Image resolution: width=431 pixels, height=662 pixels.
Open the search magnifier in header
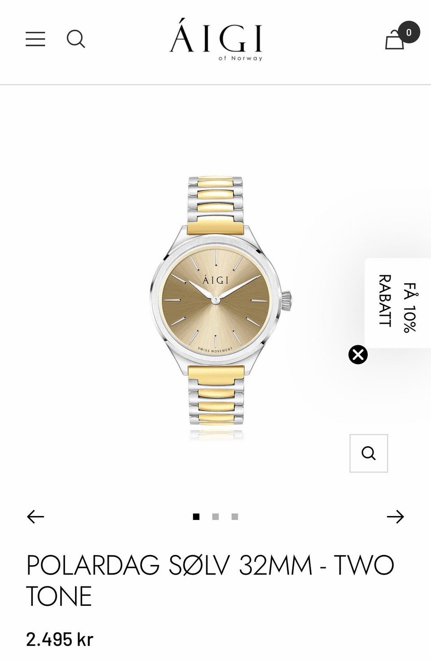(x=76, y=39)
